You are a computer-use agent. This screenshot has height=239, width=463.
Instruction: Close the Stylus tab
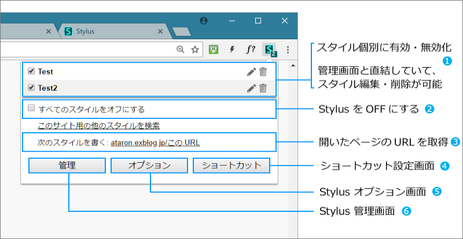click(x=160, y=31)
